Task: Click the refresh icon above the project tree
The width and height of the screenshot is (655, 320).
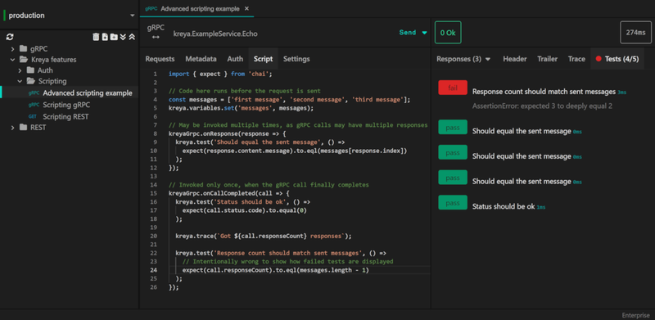Action: [10, 37]
